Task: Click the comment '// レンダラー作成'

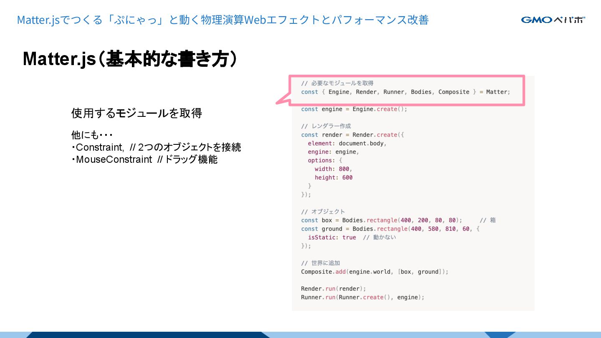Action: (x=326, y=126)
